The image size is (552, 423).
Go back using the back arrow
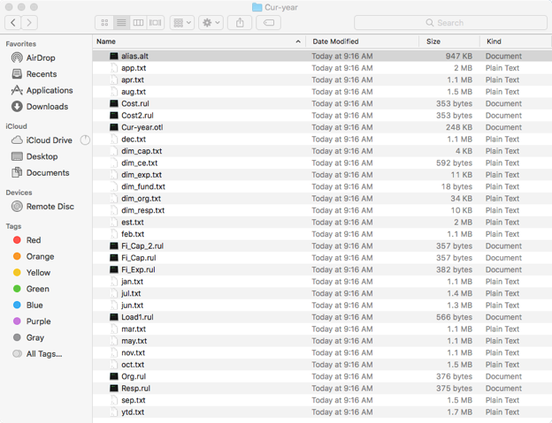point(14,23)
